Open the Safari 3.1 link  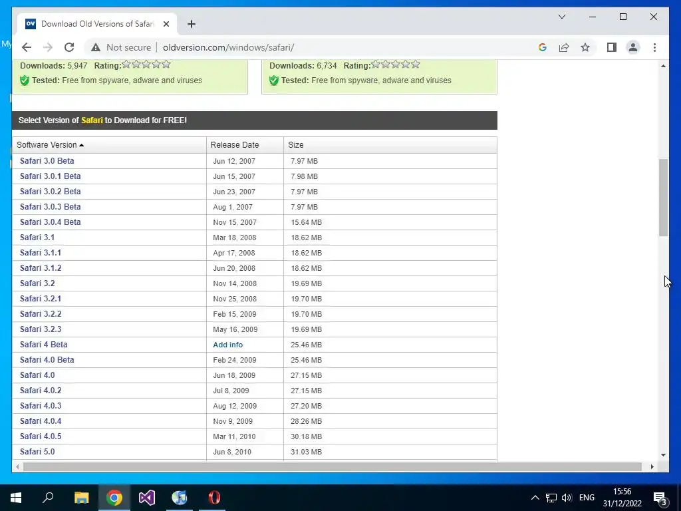point(37,238)
